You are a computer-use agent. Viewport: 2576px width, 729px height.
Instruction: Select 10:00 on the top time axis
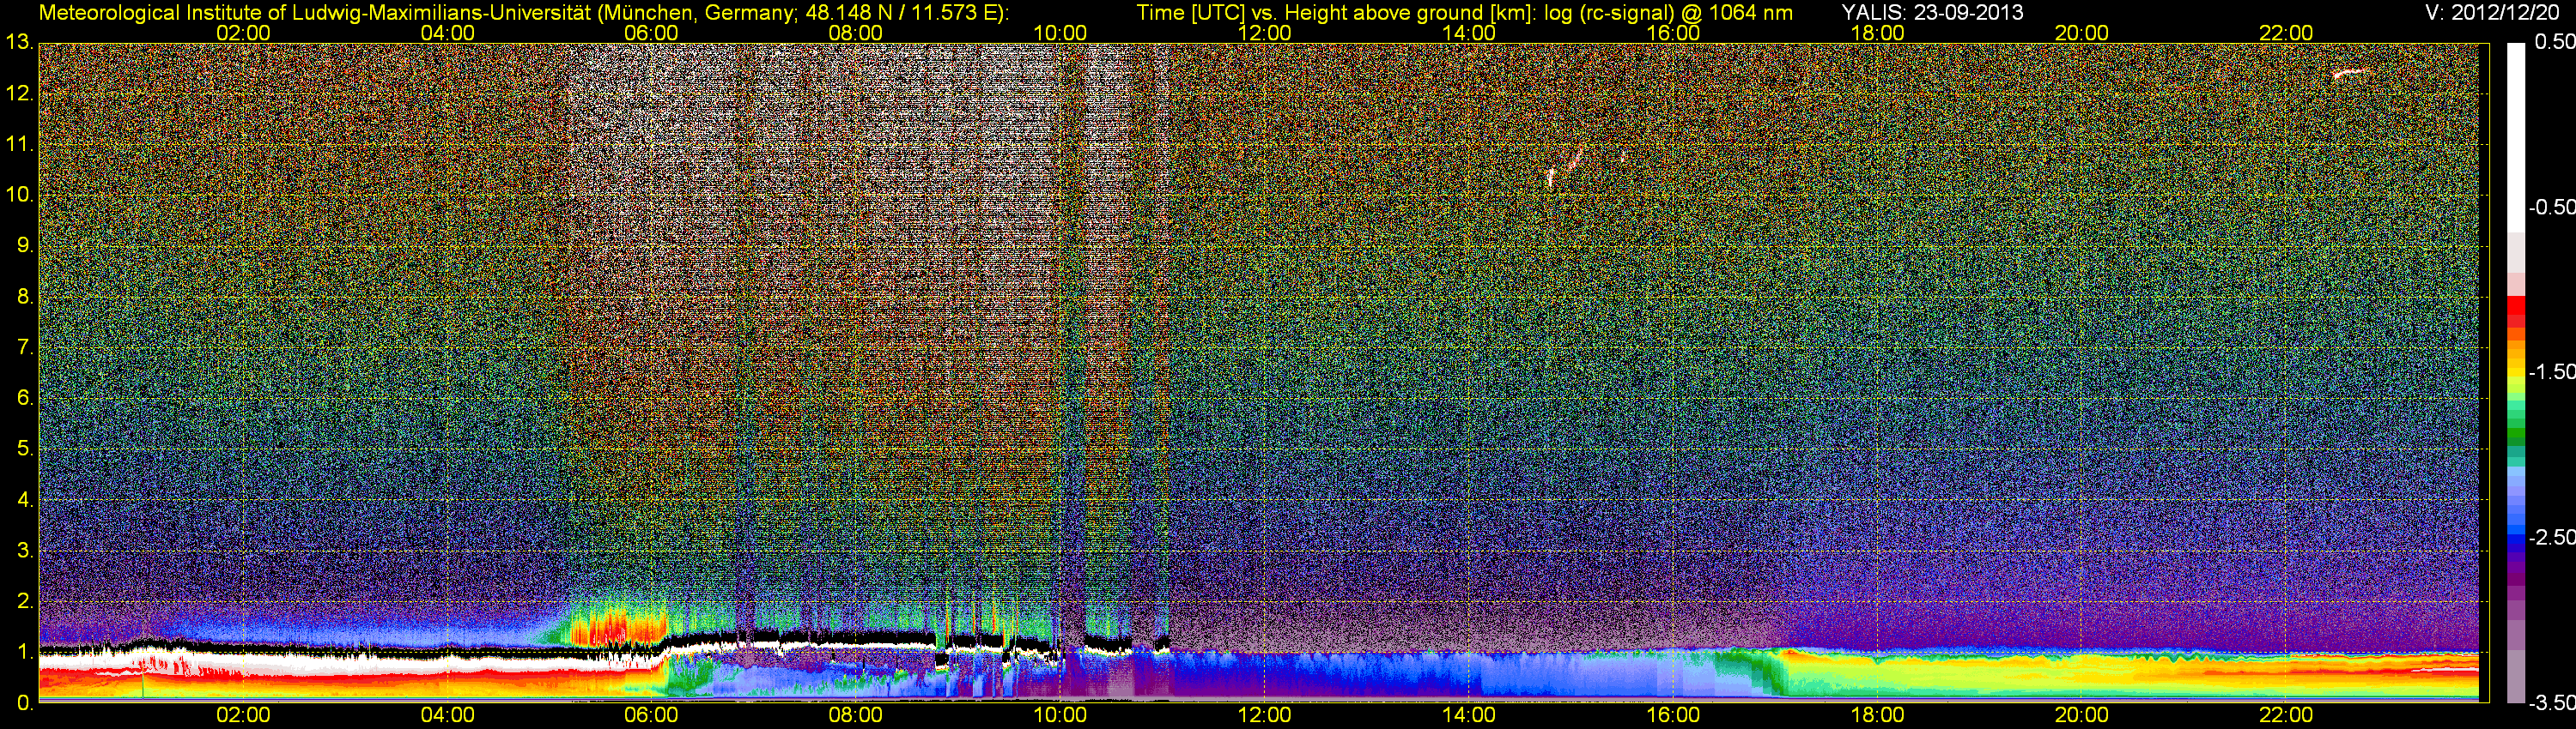(1060, 33)
